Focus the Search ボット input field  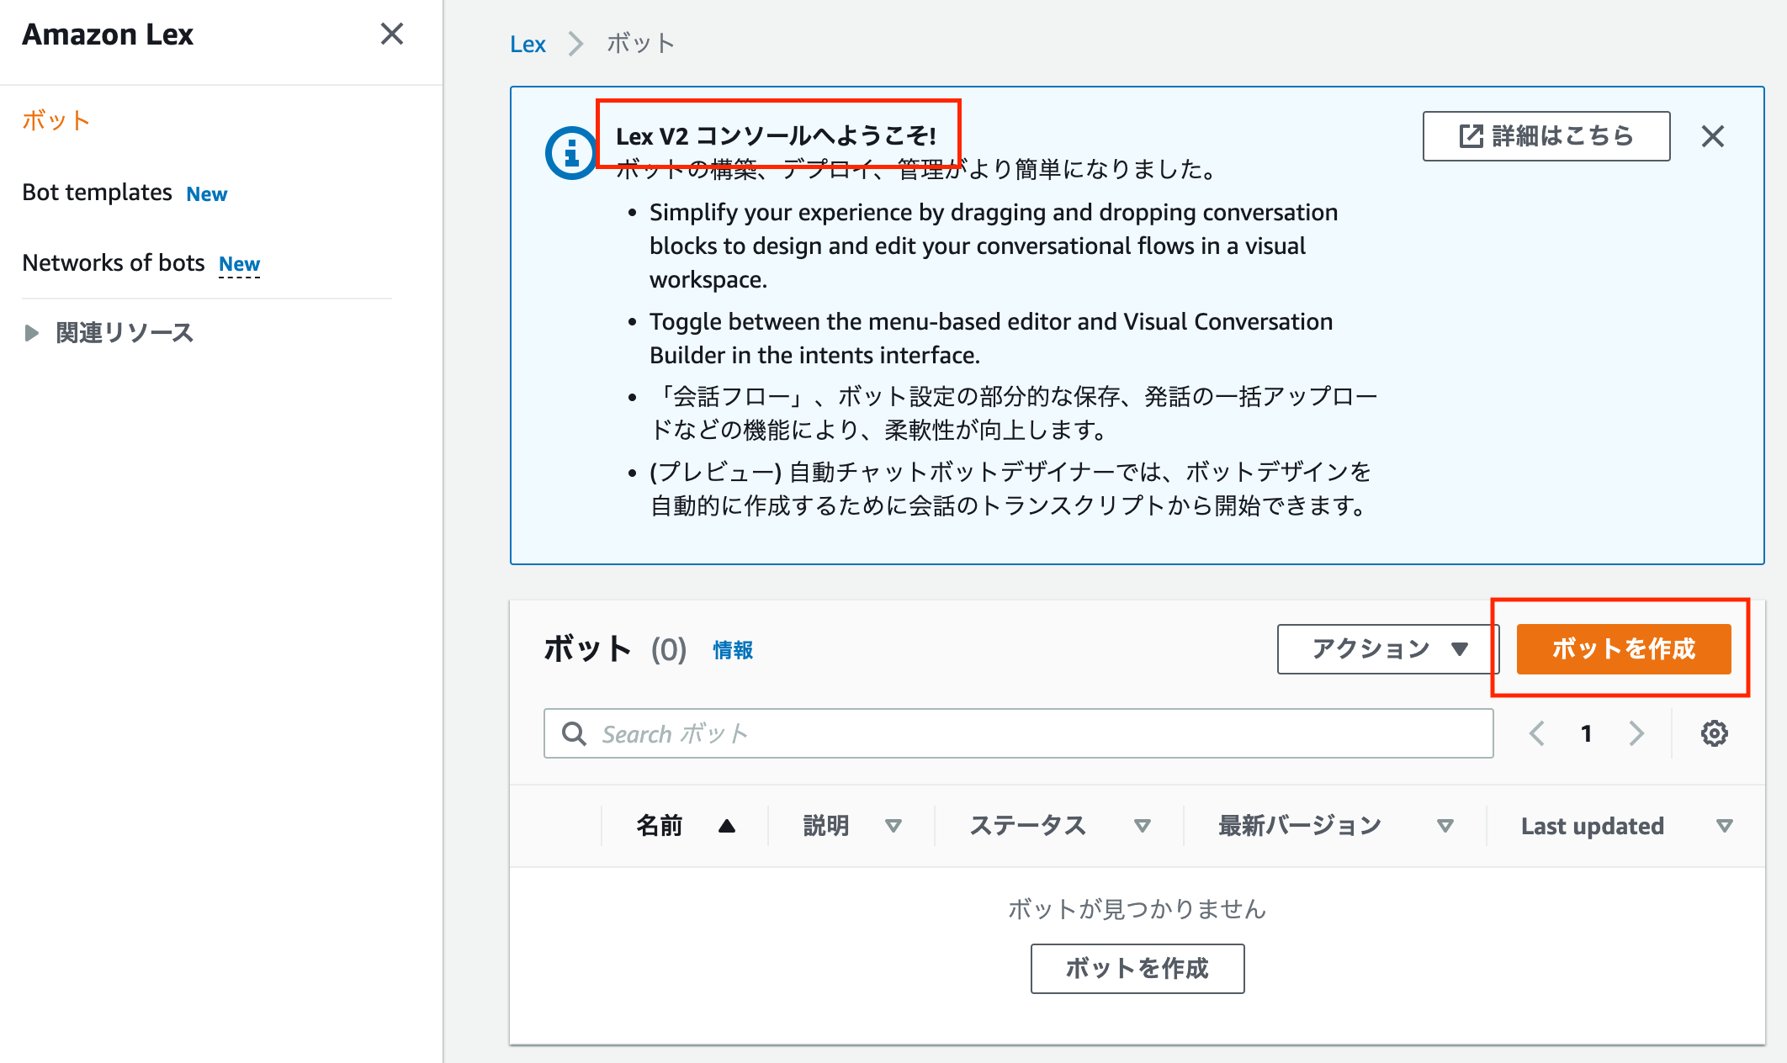pyautogui.click(x=1018, y=733)
